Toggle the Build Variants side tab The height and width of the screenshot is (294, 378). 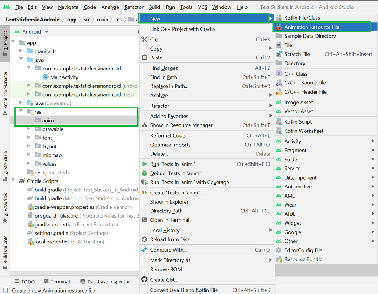5,253
